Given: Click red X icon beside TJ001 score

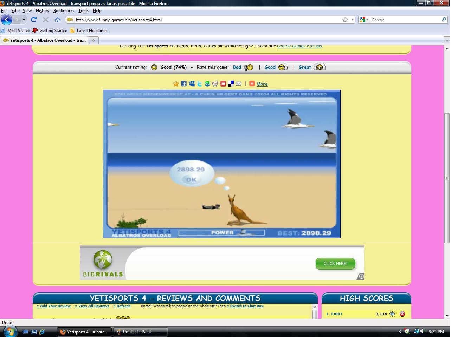Looking at the screenshot, I should click(x=402, y=314).
